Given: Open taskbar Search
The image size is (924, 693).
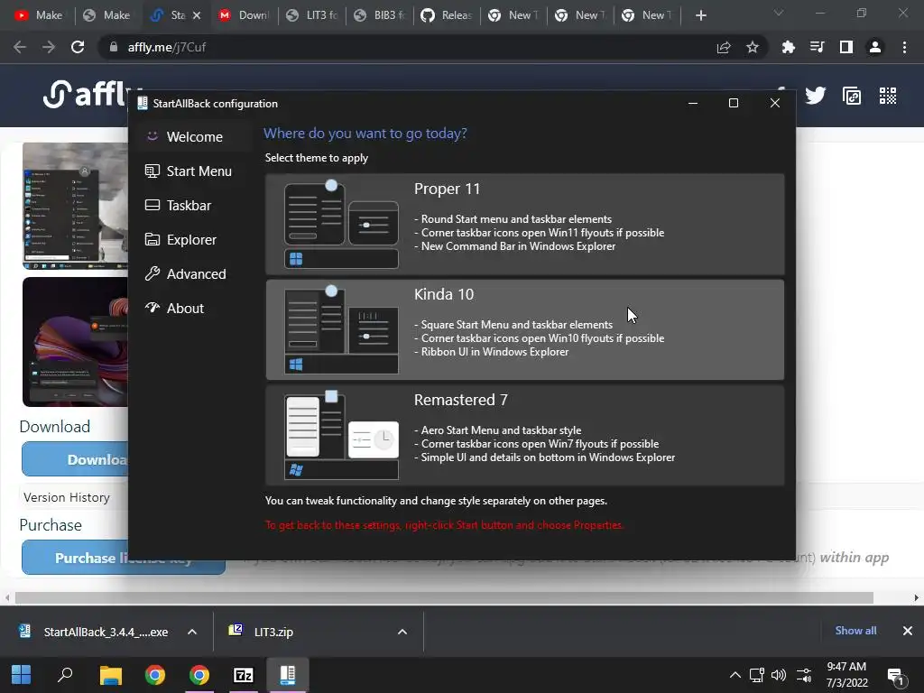Looking at the screenshot, I should pos(65,675).
